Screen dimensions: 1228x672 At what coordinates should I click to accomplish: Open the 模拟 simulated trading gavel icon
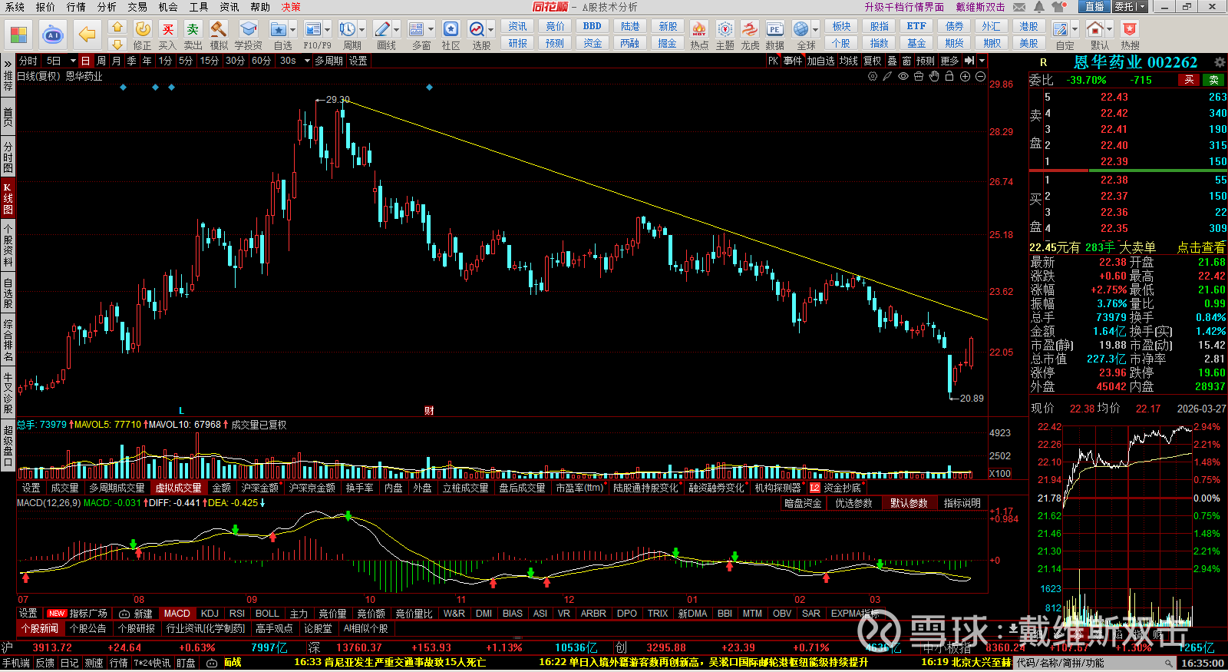(x=219, y=30)
